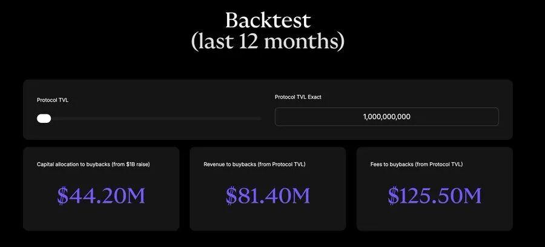
Task: Click the midpoint of the Protocol TVL slider track
Action: click(x=149, y=119)
